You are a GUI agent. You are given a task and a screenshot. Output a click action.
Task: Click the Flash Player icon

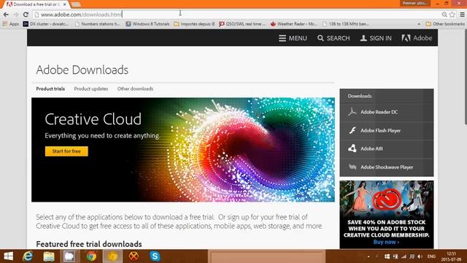[x=352, y=131]
